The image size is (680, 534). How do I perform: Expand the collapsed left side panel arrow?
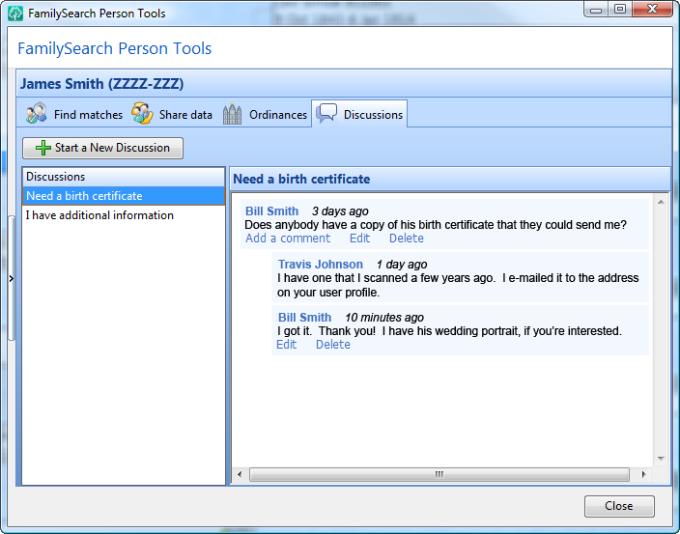pyautogui.click(x=12, y=279)
